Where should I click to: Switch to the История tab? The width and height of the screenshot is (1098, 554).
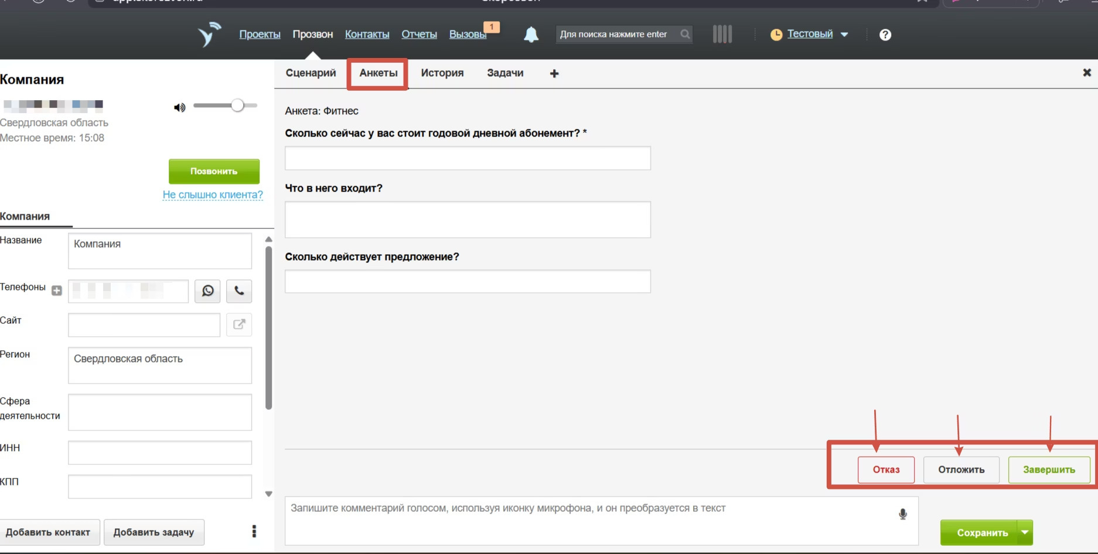(442, 73)
